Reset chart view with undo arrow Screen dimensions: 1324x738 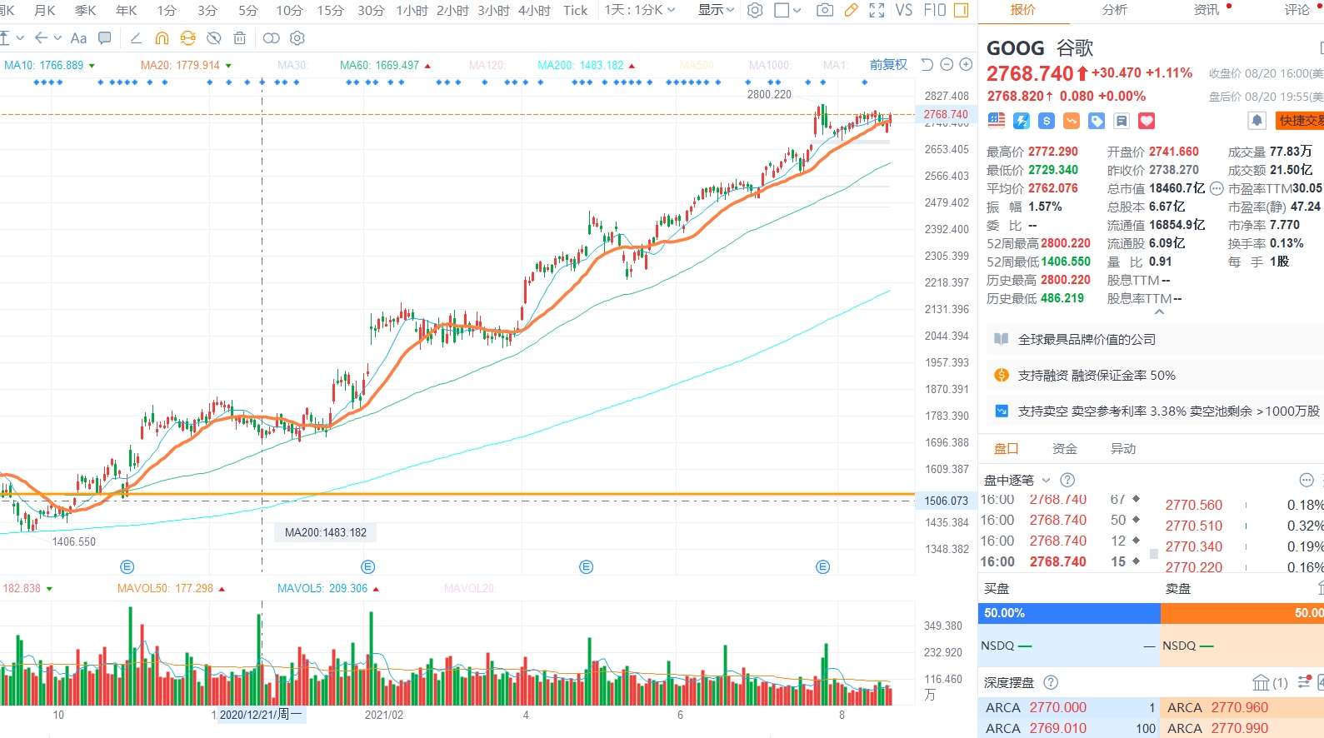pos(927,65)
